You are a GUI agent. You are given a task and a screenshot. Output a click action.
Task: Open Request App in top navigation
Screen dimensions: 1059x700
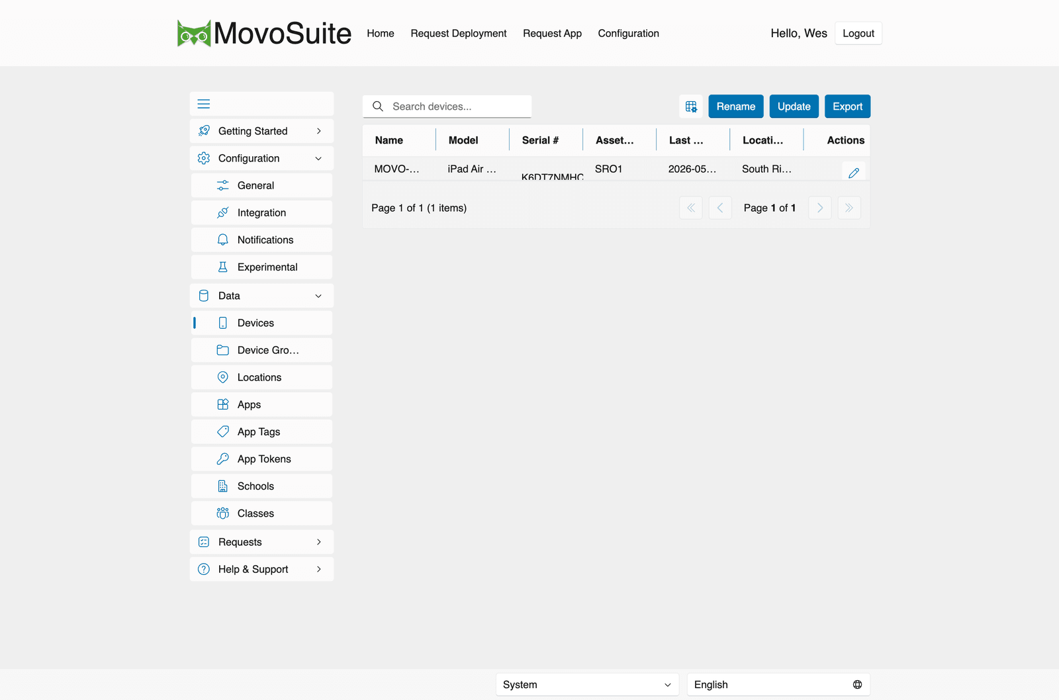point(552,33)
